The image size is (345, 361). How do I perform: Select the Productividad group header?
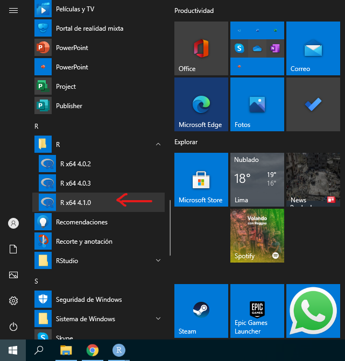tap(194, 11)
